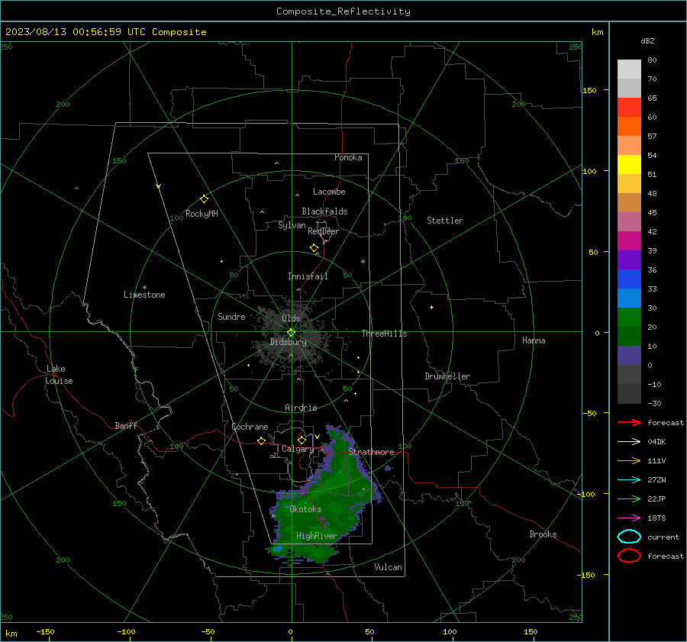Click the Hanna label

534,340
